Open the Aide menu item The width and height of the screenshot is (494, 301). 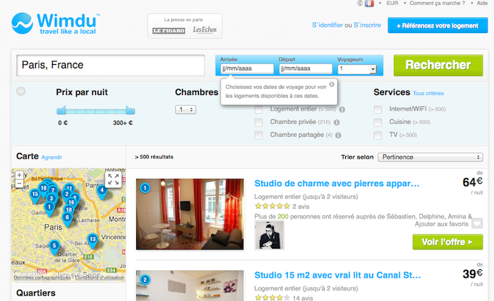click(x=482, y=3)
